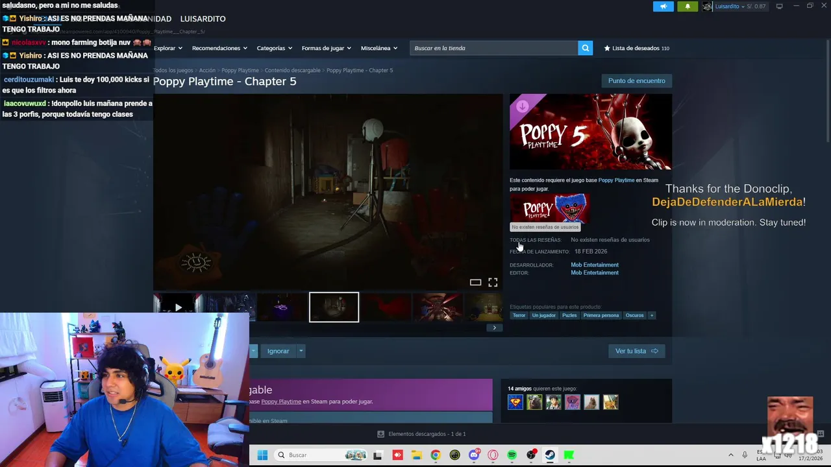Click the Luisardito account avatar
Image resolution: width=831 pixels, height=467 pixels.
[707, 6]
